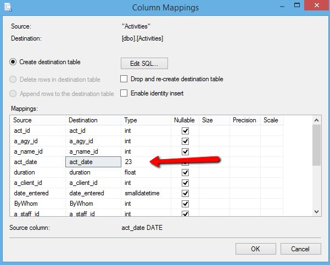Select Create destination table radio option

pyautogui.click(x=13, y=62)
